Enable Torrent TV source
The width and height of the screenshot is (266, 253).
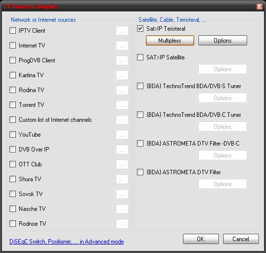click(x=12, y=104)
